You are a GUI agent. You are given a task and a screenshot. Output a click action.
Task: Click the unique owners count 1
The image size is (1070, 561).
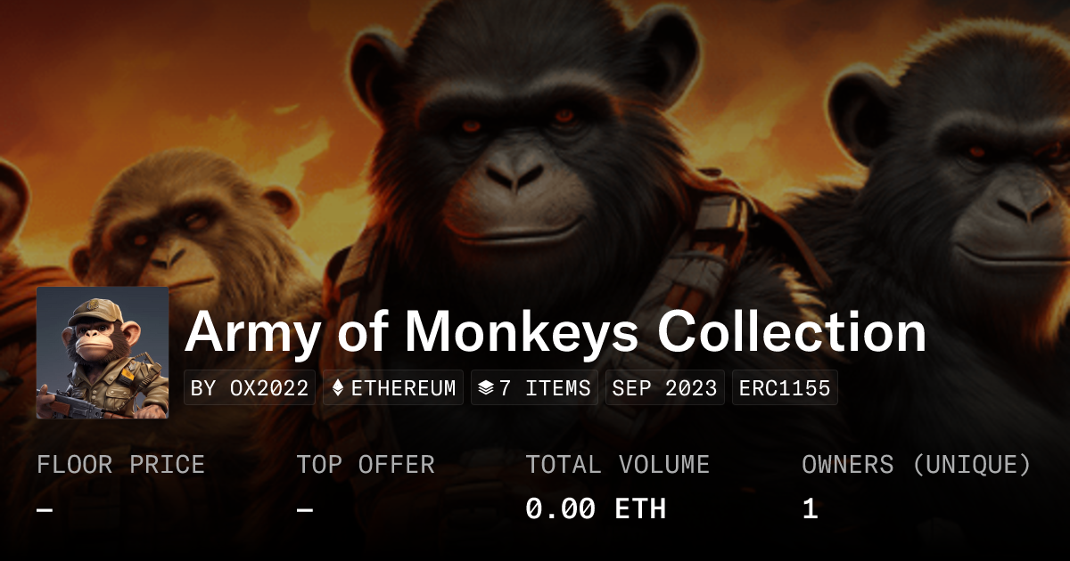[x=810, y=509]
